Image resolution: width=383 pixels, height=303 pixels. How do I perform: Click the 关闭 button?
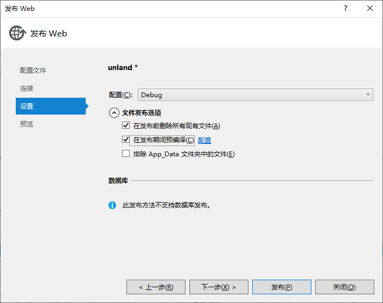click(x=344, y=287)
